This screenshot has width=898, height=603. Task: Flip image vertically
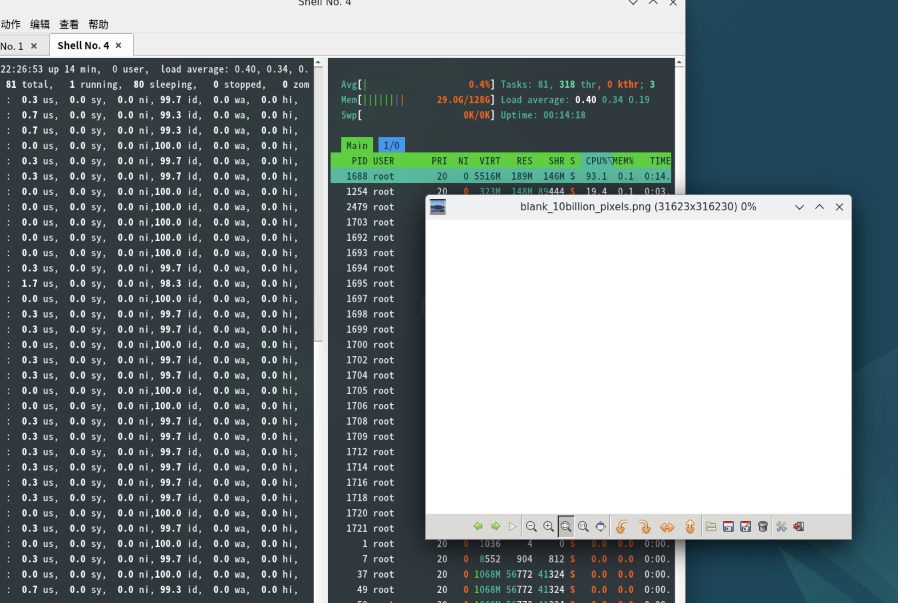(x=690, y=526)
